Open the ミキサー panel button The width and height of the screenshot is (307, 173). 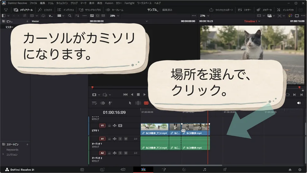(x=245, y=10)
